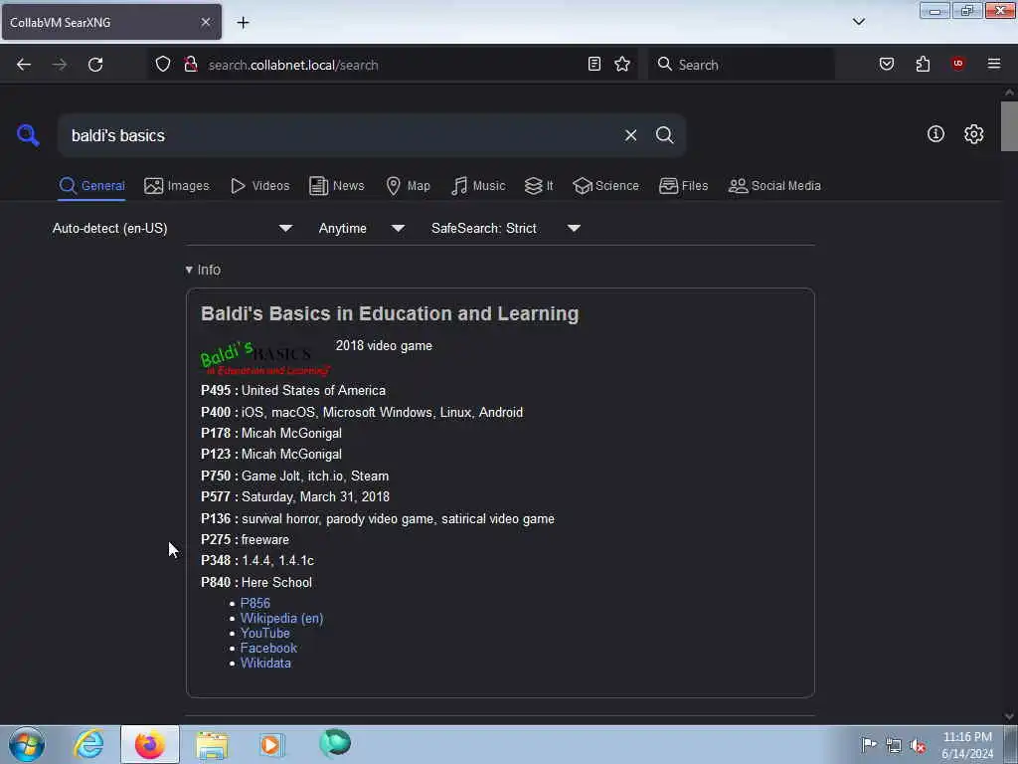Switch to the Map tab
Viewport: 1018px width, 764px height.
(x=408, y=186)
